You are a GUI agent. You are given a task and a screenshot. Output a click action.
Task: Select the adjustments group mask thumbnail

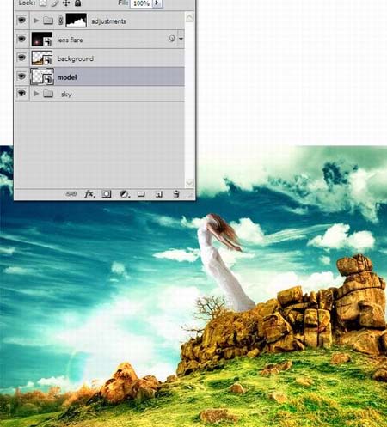(x=77, y=21)
